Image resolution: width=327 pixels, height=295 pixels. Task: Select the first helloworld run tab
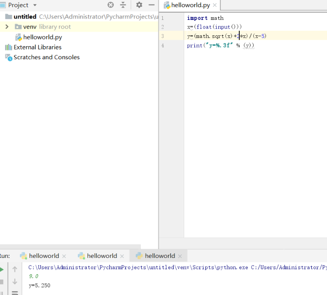tap(44, 256)
